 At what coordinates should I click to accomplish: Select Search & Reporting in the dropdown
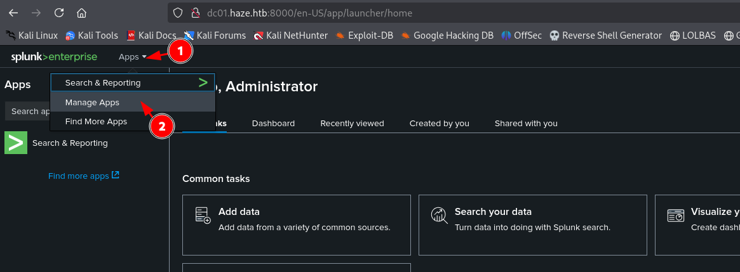point(103,82)
